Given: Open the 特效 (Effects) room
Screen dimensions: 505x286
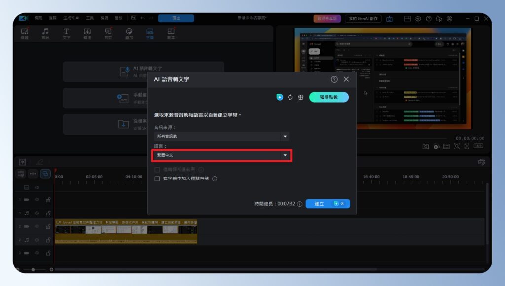Looking at the screenshot, I should (x=108, y=32).
